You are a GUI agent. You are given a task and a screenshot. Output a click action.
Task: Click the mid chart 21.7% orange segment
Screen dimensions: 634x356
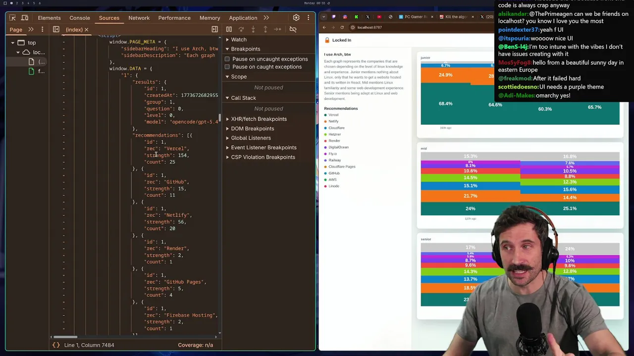(x=470, y=196)
